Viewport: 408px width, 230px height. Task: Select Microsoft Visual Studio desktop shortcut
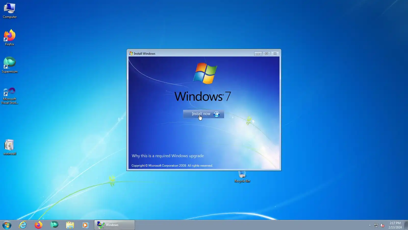[10, 96]
